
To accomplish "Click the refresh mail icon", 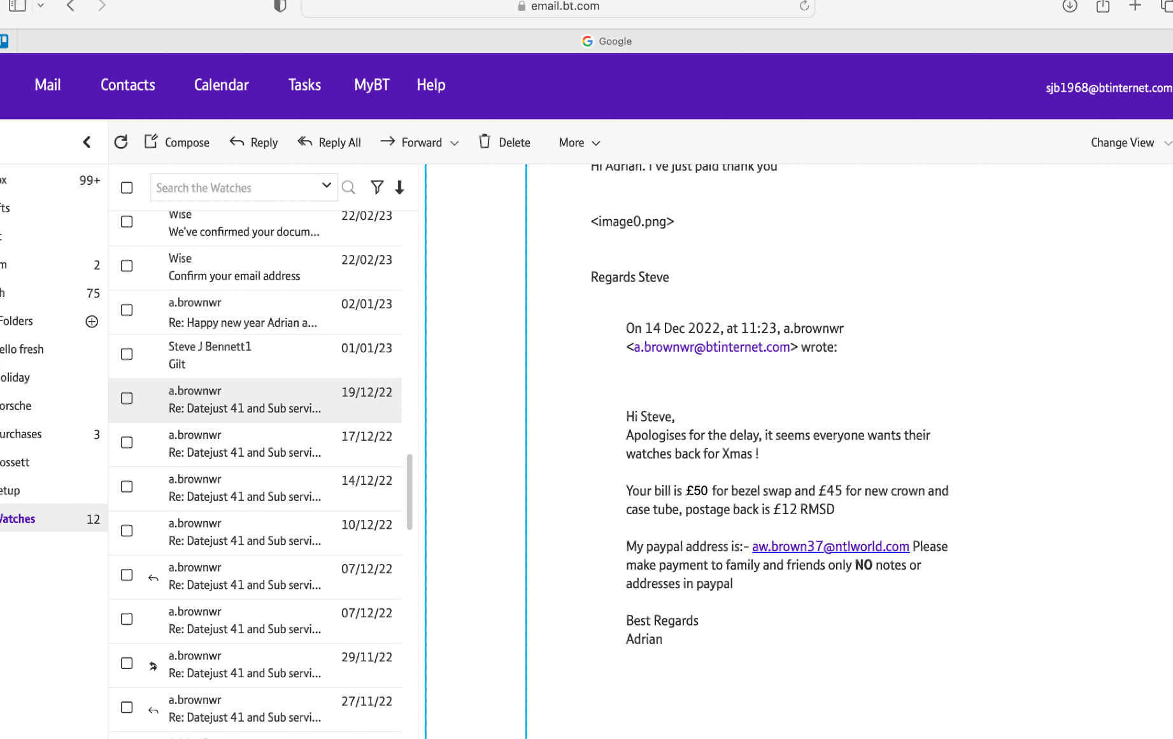I will [x=121, y=142].
